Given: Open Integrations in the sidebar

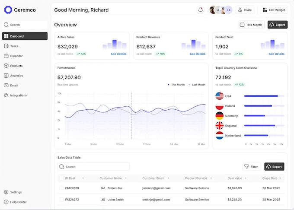Looking at the screenshot, I should tap(18, 95).
